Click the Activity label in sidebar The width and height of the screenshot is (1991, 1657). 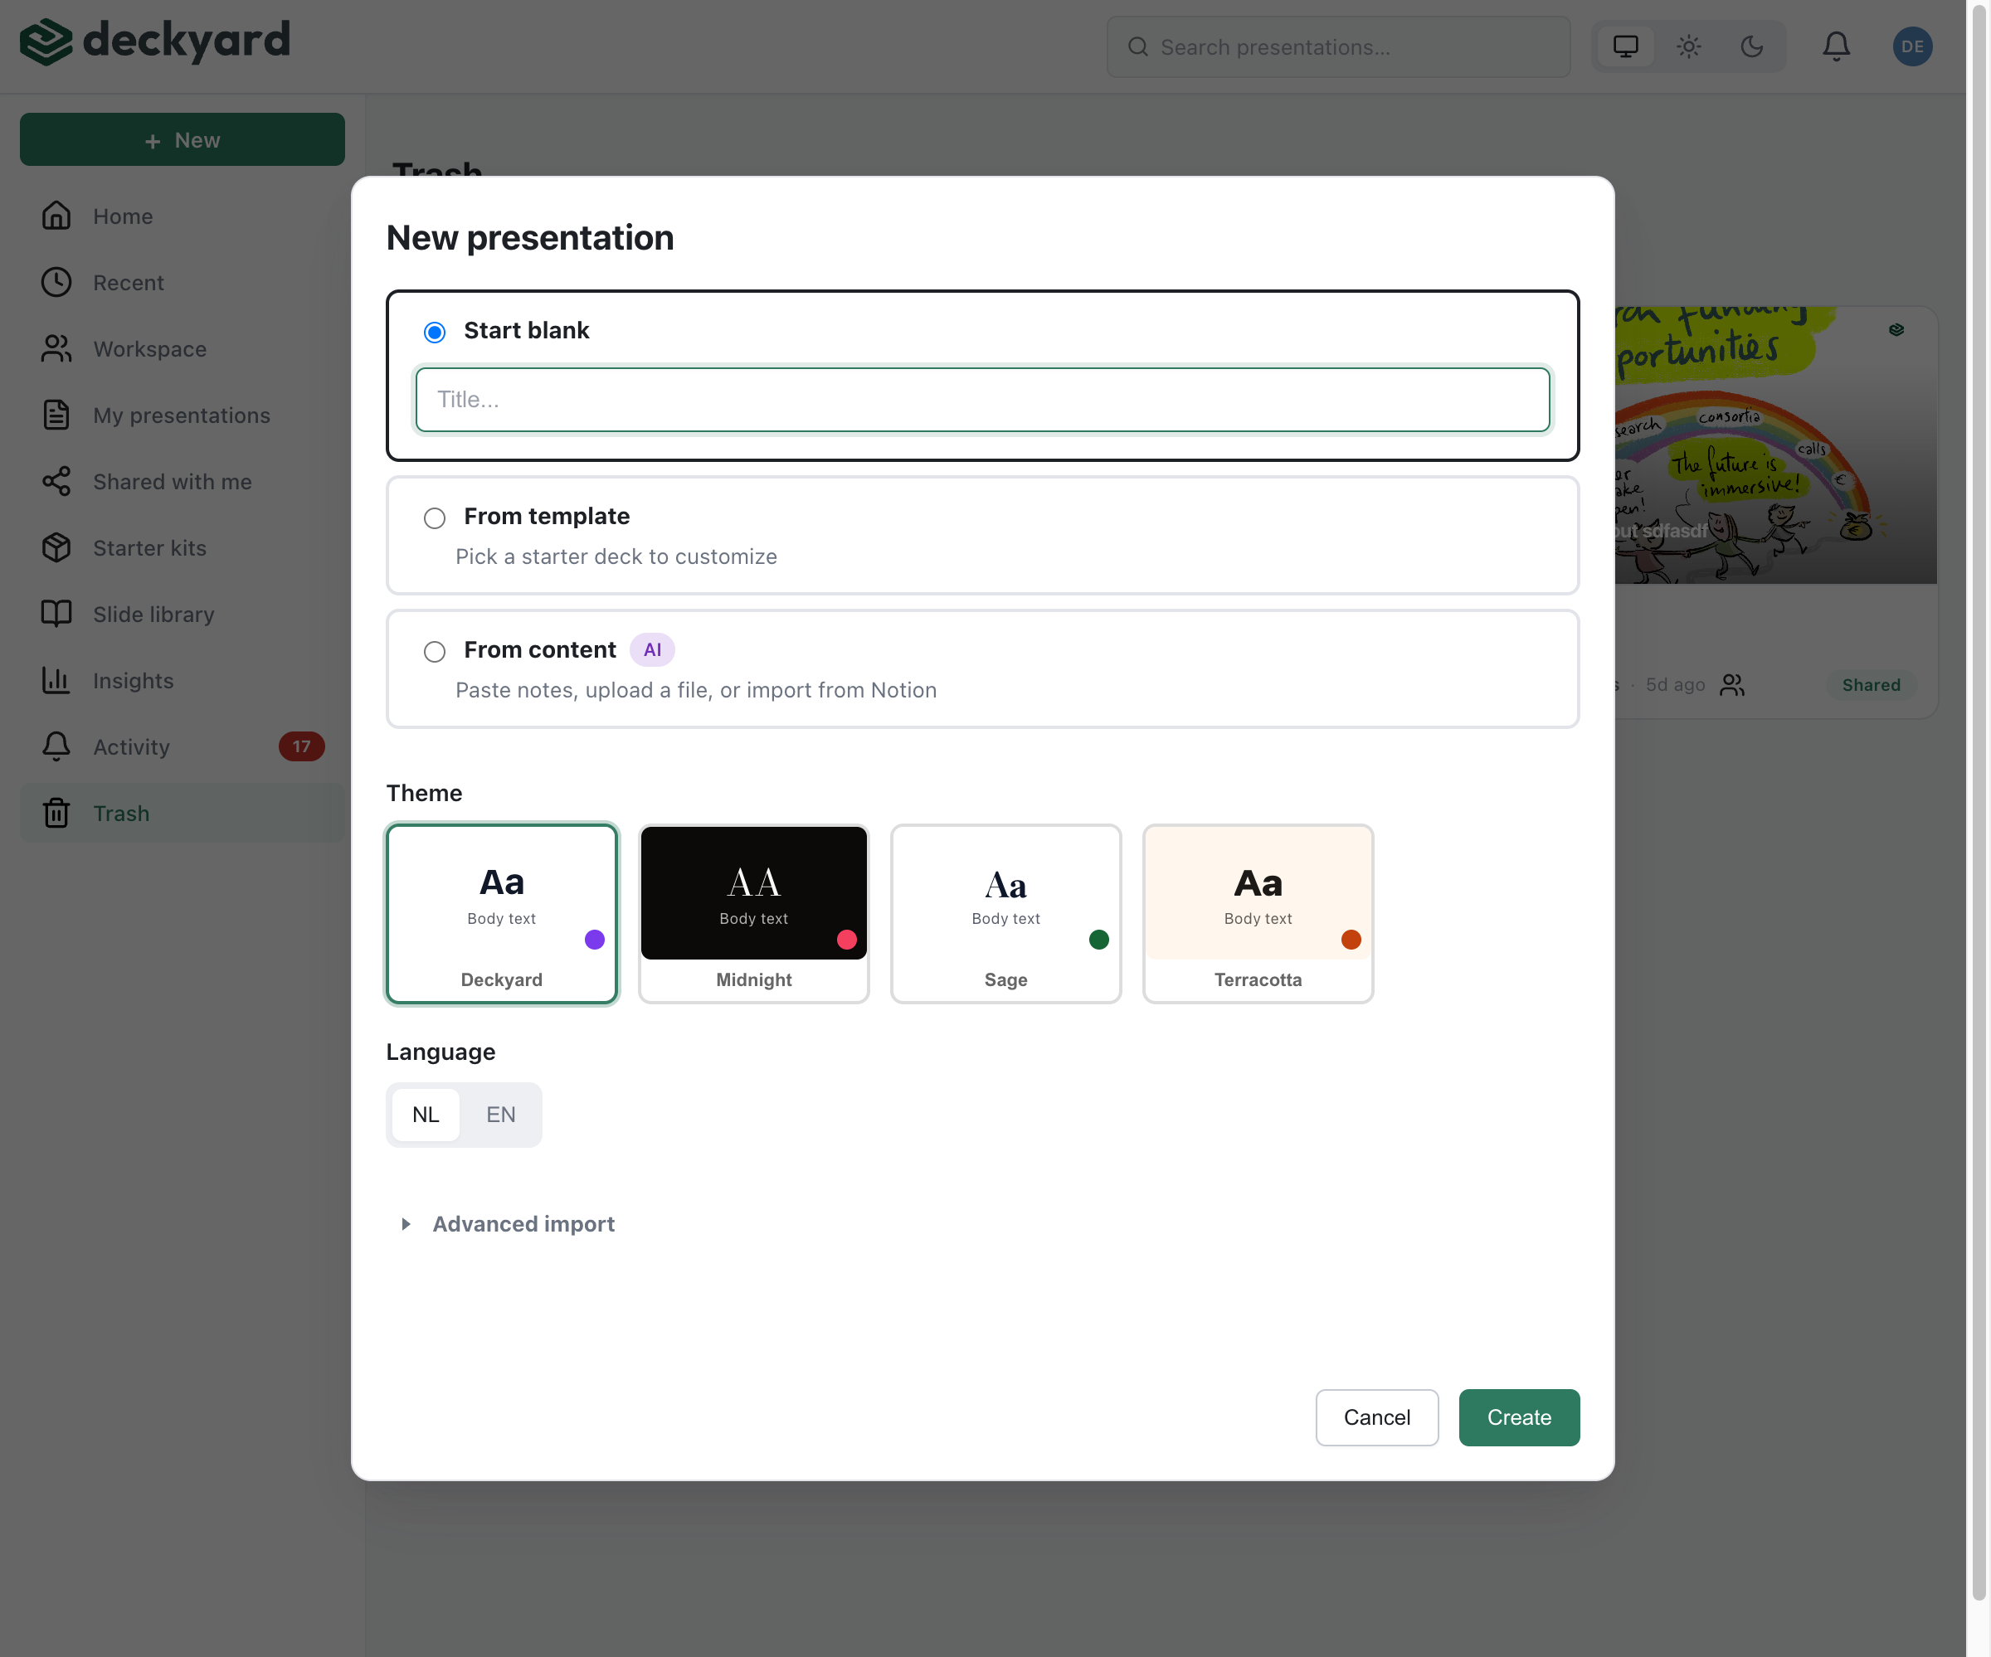tap(131, 747)
